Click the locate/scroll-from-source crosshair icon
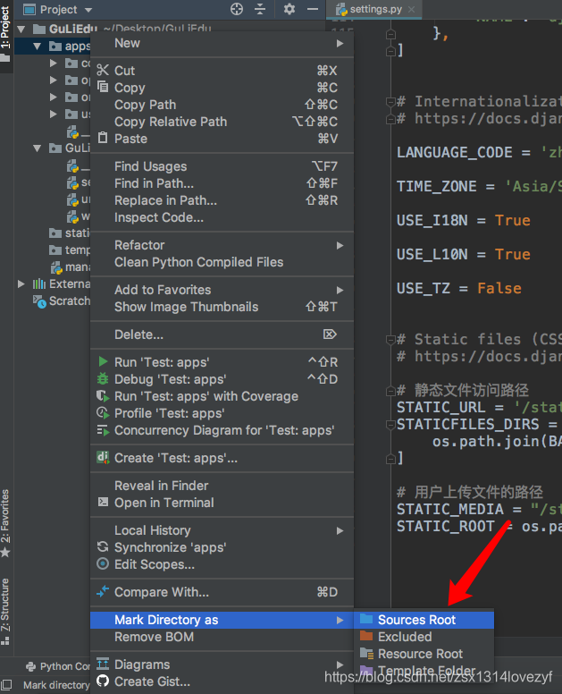 (237, 9)
